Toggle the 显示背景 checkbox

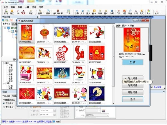click(152, 87)
